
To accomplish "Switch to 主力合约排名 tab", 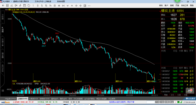I will click(x=89, y=99).
